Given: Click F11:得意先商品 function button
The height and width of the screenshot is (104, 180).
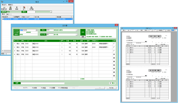Looking at the screenshot, I should click(x=63, y=88).
